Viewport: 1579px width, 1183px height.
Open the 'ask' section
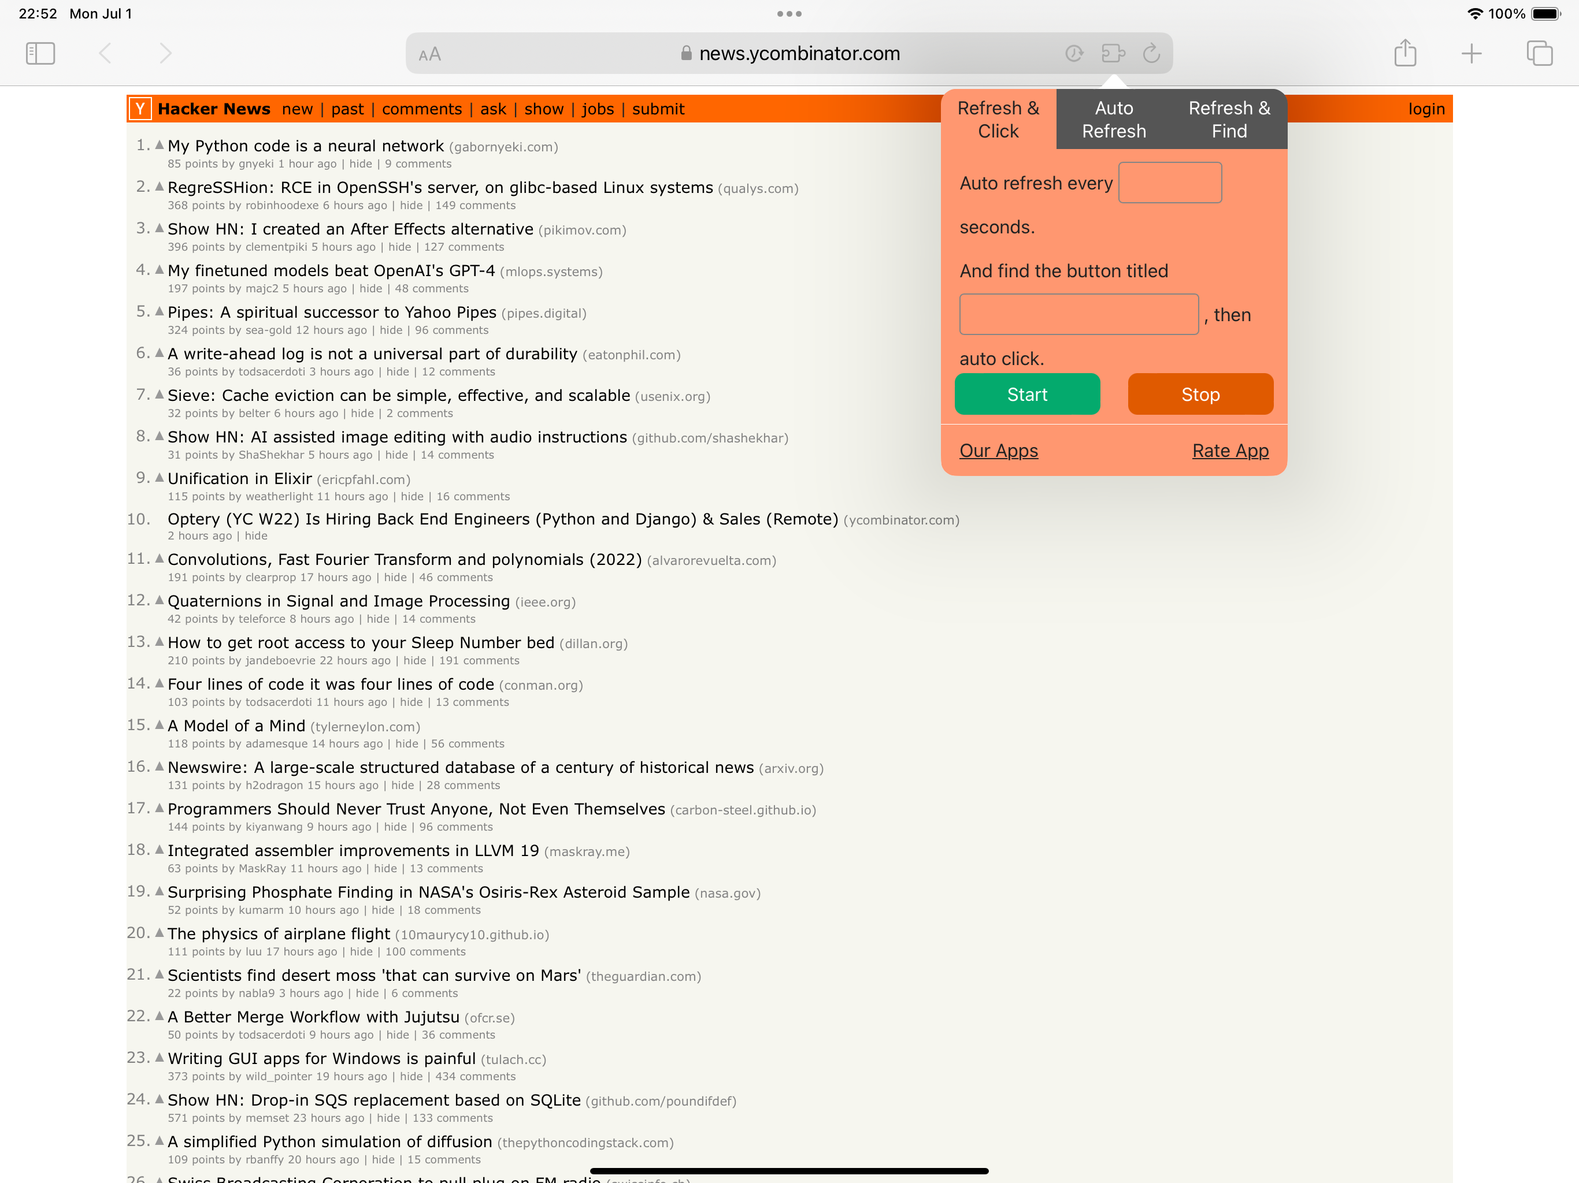pos(493,109)
